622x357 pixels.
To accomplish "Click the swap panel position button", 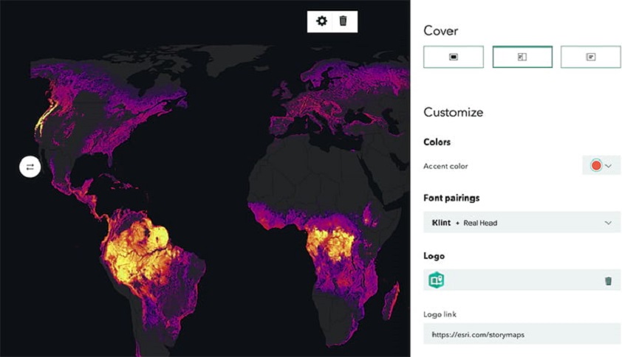I will click(30, 167).
